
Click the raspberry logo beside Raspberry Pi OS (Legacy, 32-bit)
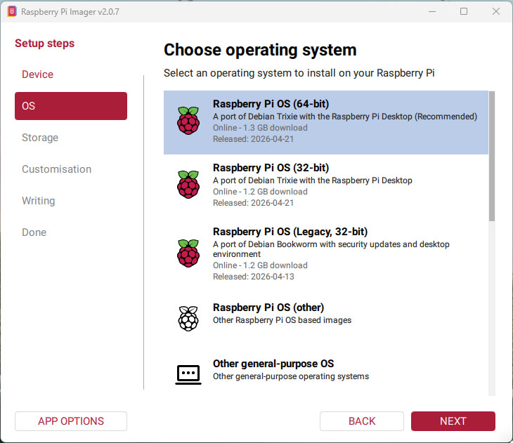(188, 253)
